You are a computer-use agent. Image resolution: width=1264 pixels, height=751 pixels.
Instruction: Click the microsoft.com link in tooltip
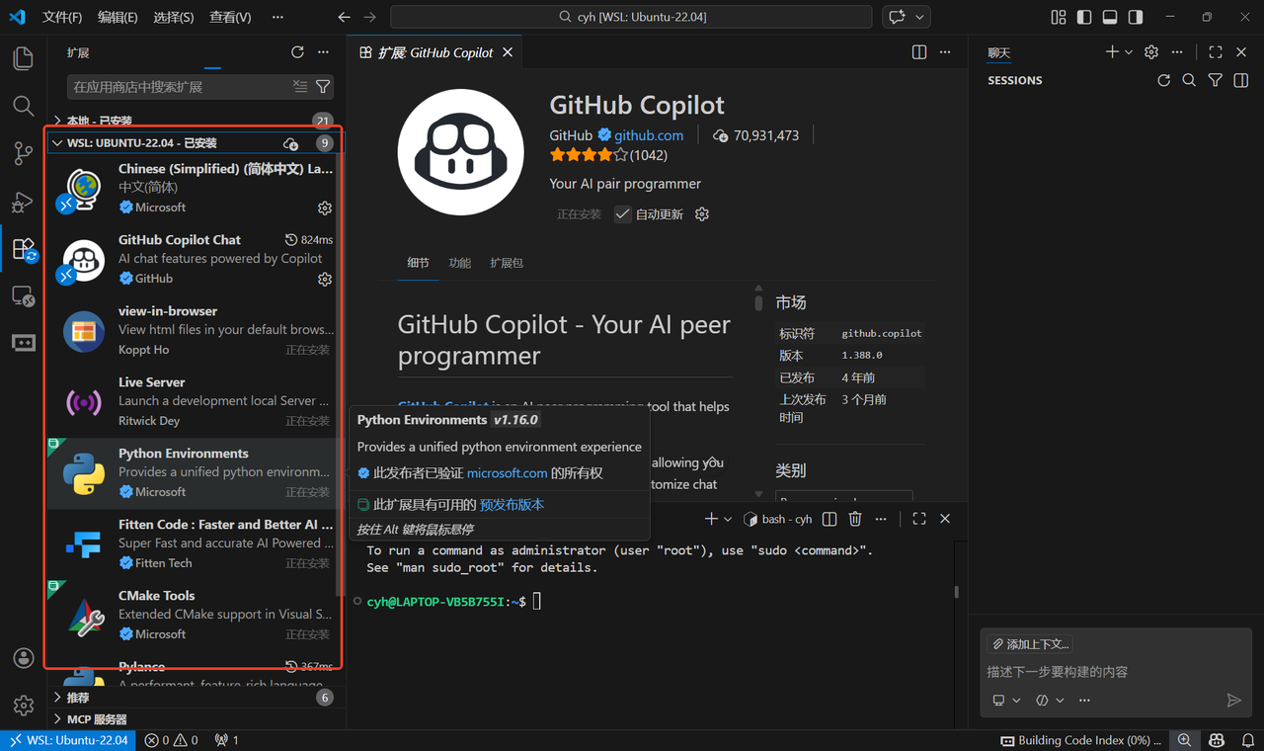pyautogui.click(x=507, y=473)
